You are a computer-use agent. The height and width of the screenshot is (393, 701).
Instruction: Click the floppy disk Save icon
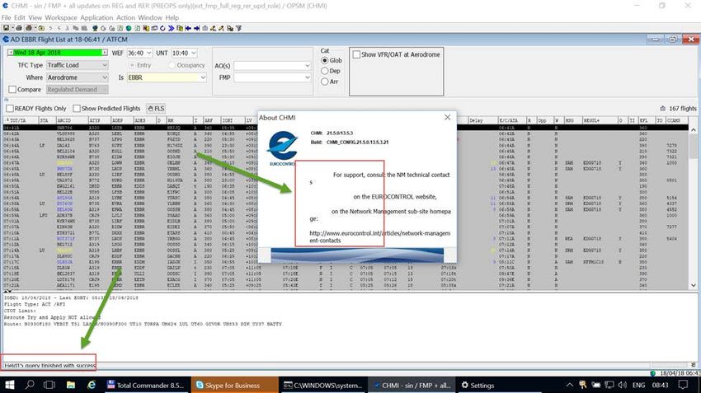(7, 28)
